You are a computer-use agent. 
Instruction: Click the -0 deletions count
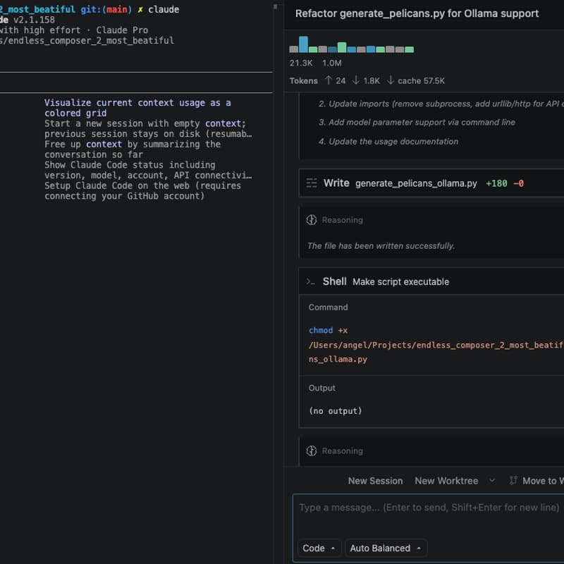tap(518, 183)
